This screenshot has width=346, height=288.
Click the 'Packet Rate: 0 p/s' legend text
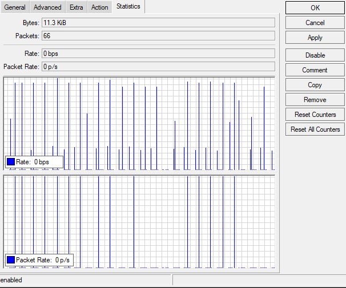(x=43, y=260)
